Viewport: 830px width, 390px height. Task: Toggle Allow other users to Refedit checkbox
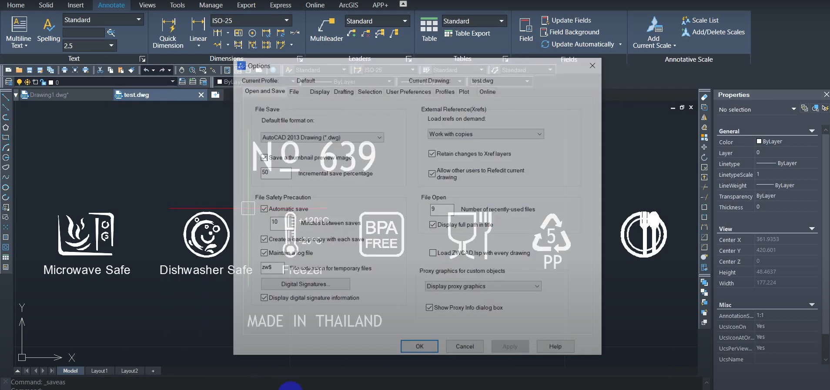[432, 174]
